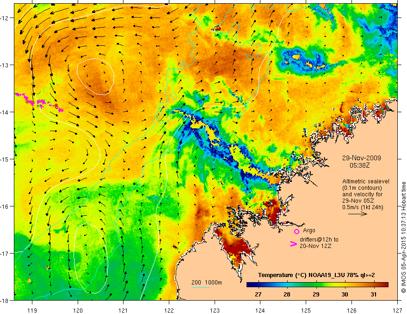Click longitude axis label 125
407x314 pixels.
[306, 310]
